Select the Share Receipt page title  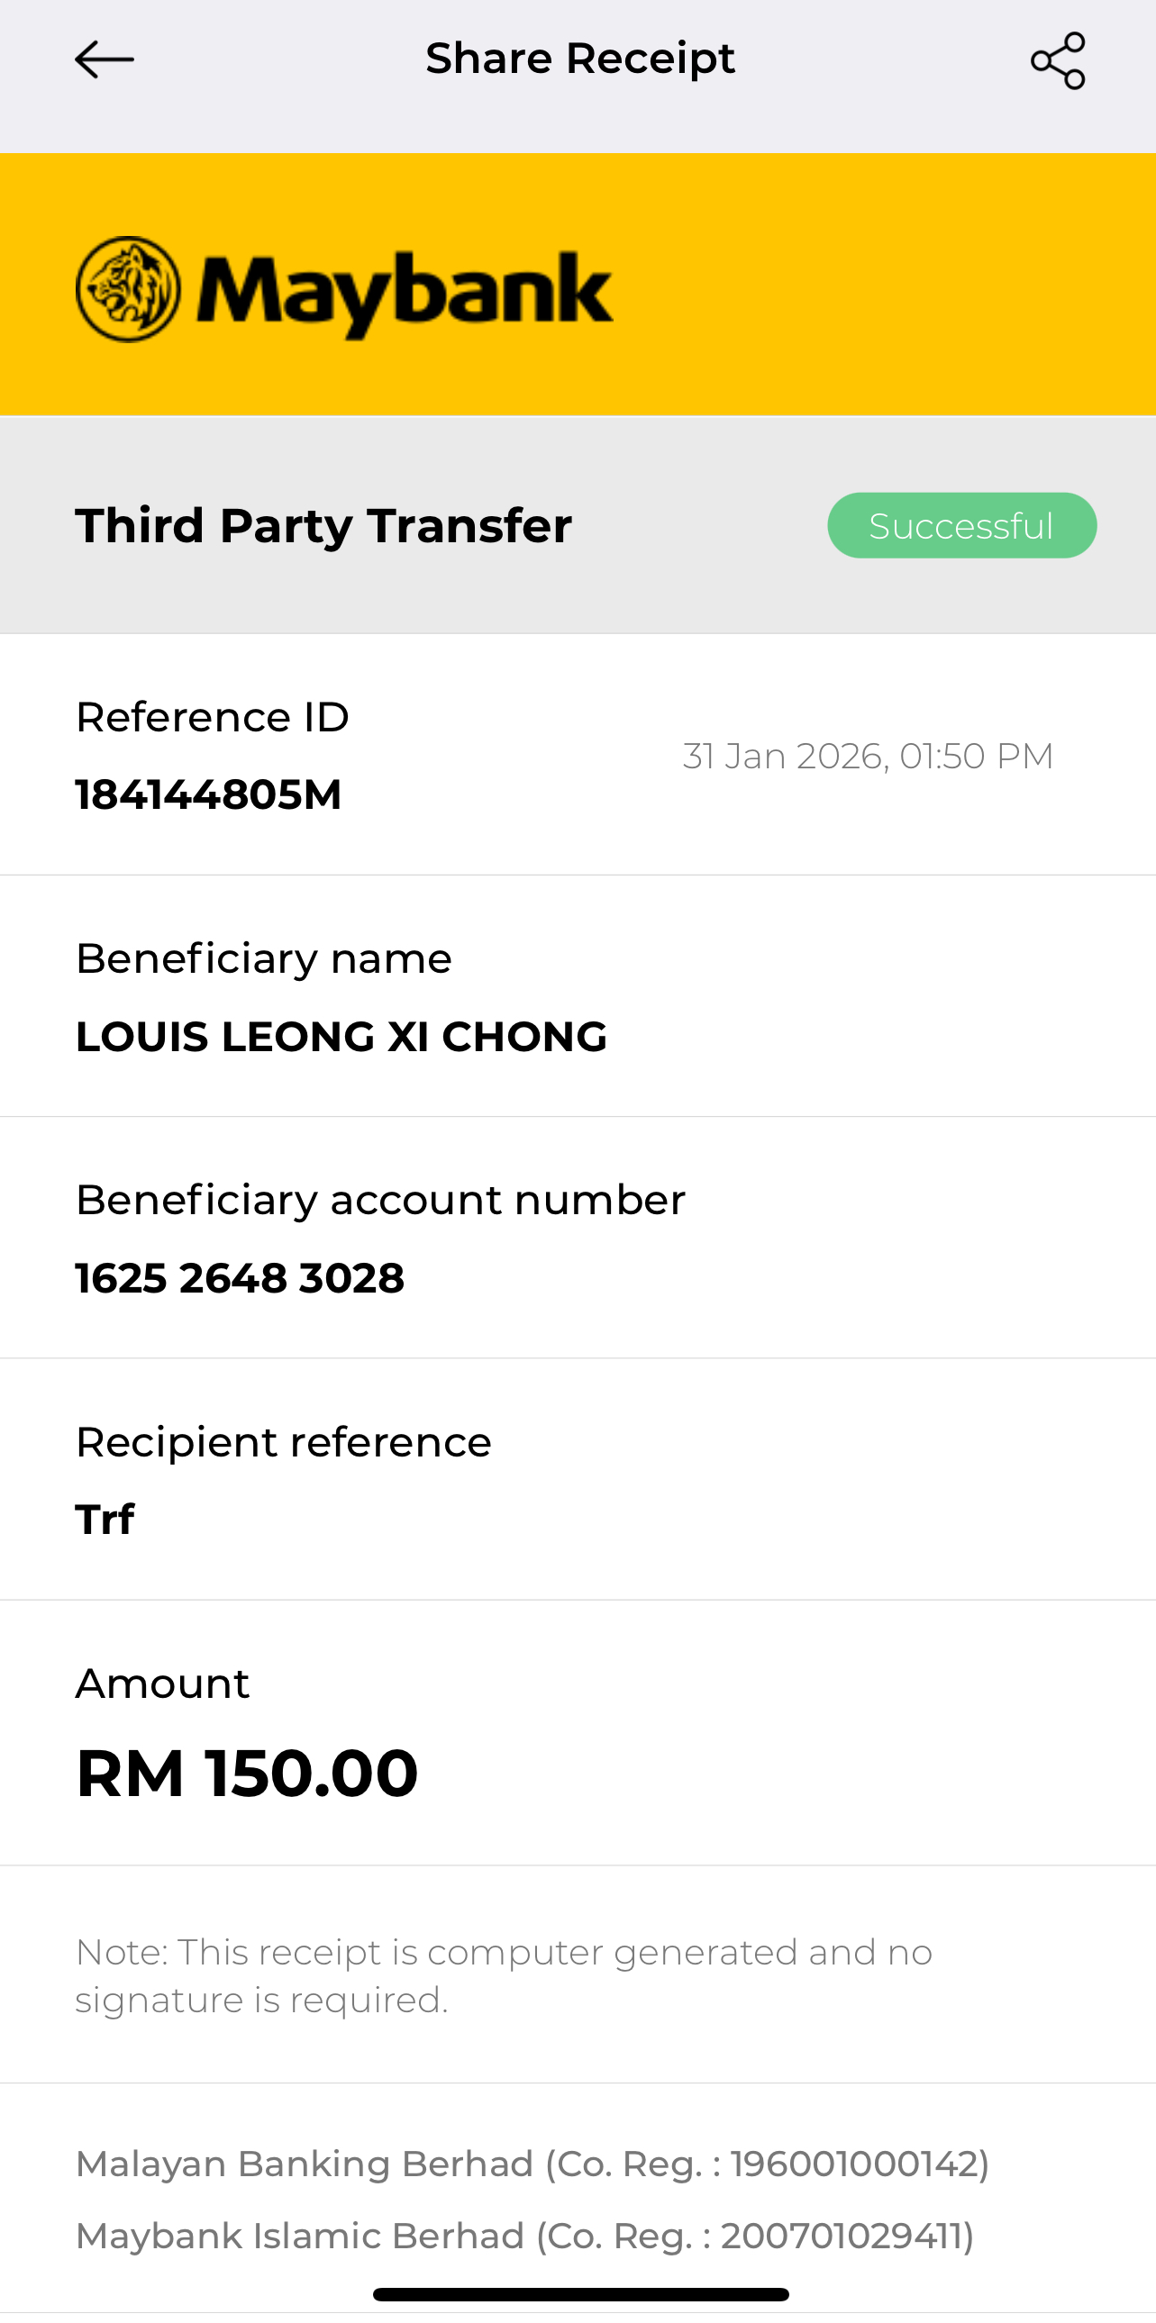coord(580,59)
